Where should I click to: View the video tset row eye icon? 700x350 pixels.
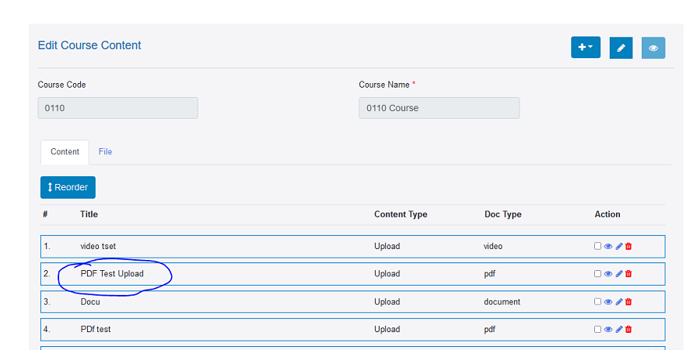[x=608, y=246]
